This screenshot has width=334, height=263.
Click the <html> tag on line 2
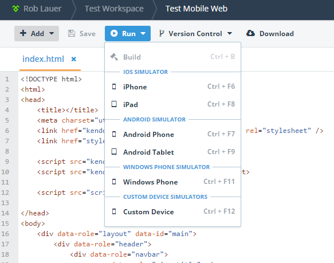point(33,89)
